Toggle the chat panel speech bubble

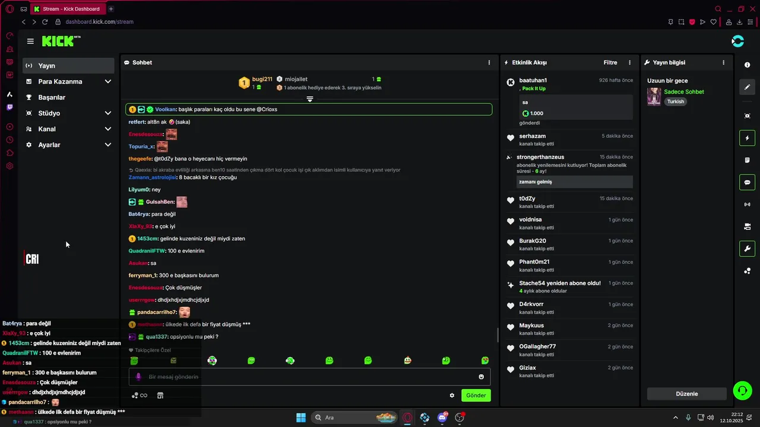pyautogui.click(x=747, y=182)
